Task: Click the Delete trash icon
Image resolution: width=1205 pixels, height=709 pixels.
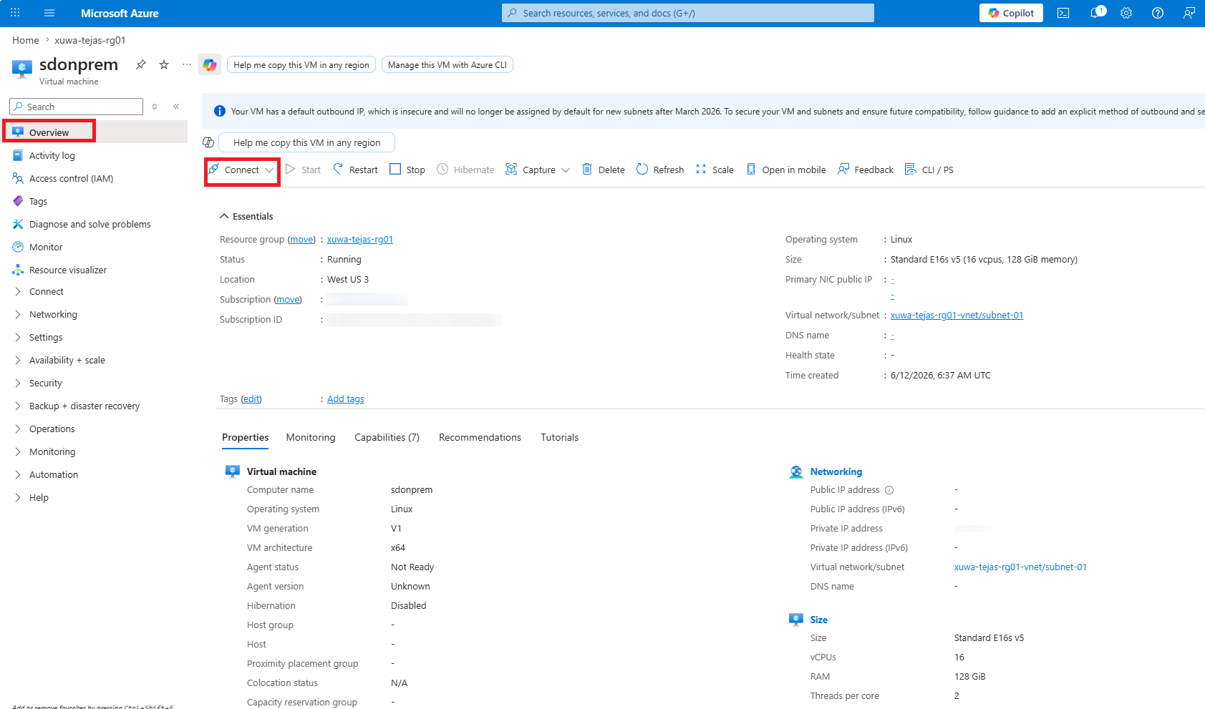Action: click(587, 170)
